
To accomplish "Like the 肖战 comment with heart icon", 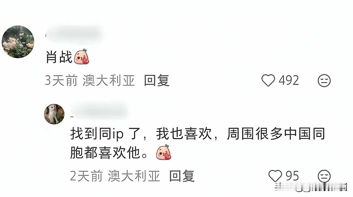I will (268, 80).
